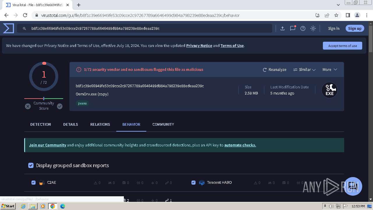Click the Tencent HABO sandbox icon

[202, 183]
